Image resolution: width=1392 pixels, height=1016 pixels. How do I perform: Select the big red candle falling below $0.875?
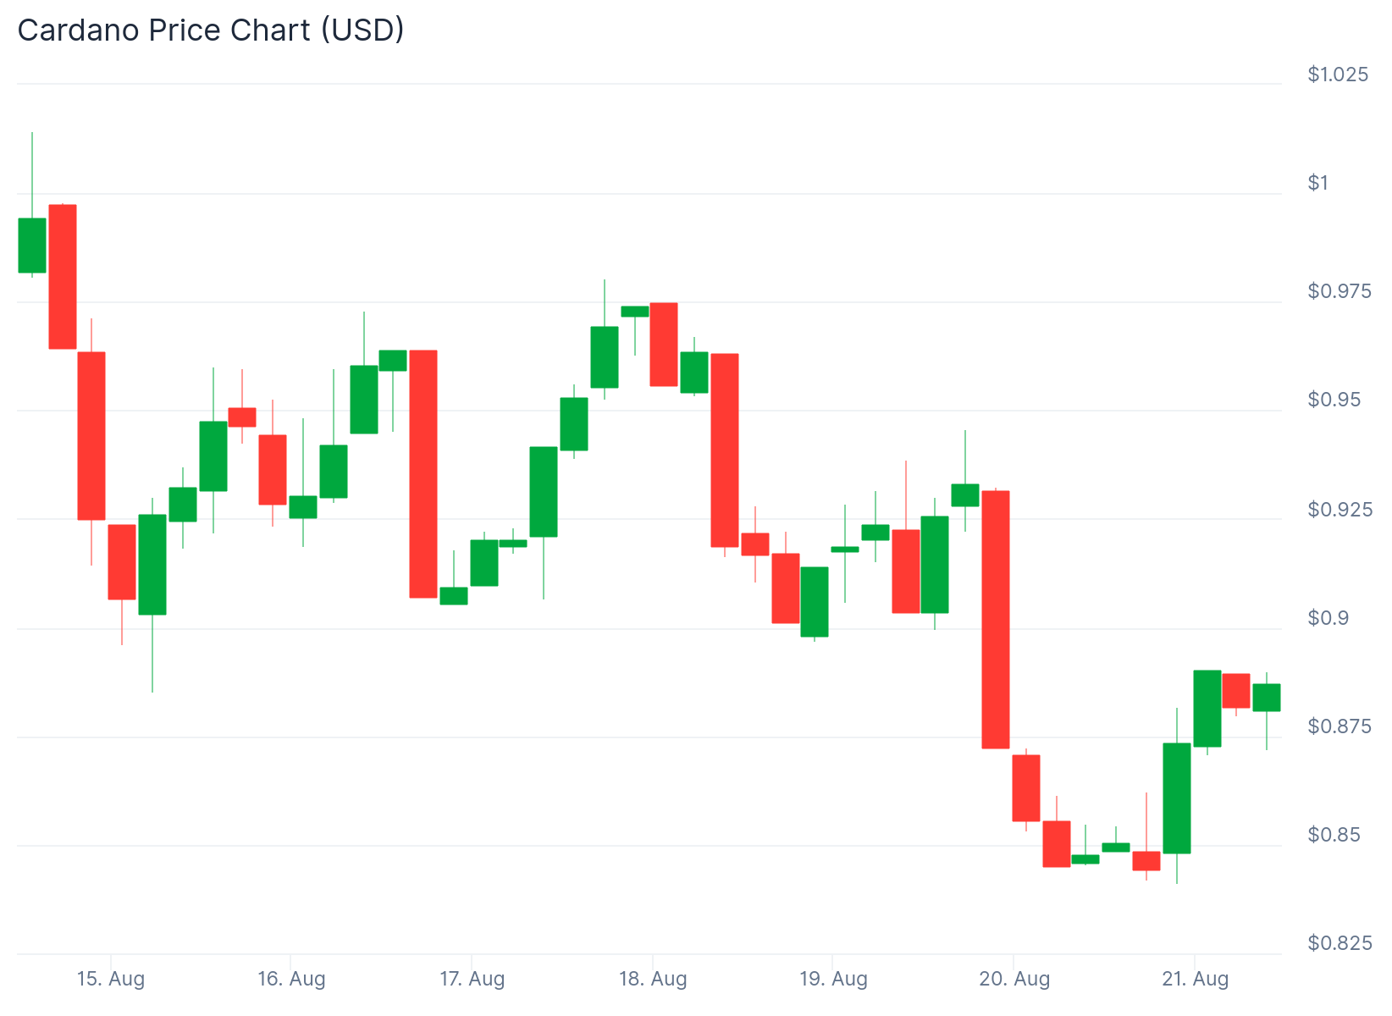tap(996, 619)
